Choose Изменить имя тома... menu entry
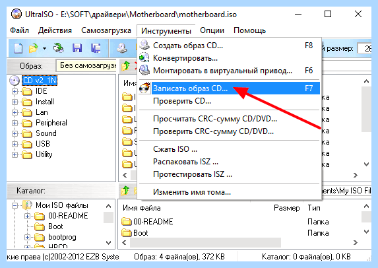Screen dimensions: 378x268 [230, 192]
